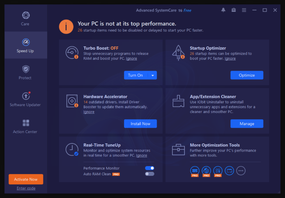Viewport: 285px width, 198px height.
Task: Enable the Auto RAM Clean switch
Action: click(149, 174)
